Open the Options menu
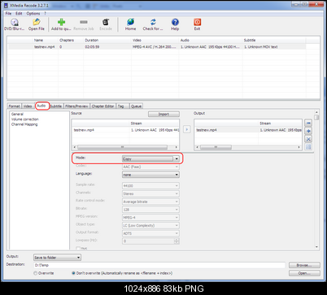The image size is (327, 295). point(33,13)
